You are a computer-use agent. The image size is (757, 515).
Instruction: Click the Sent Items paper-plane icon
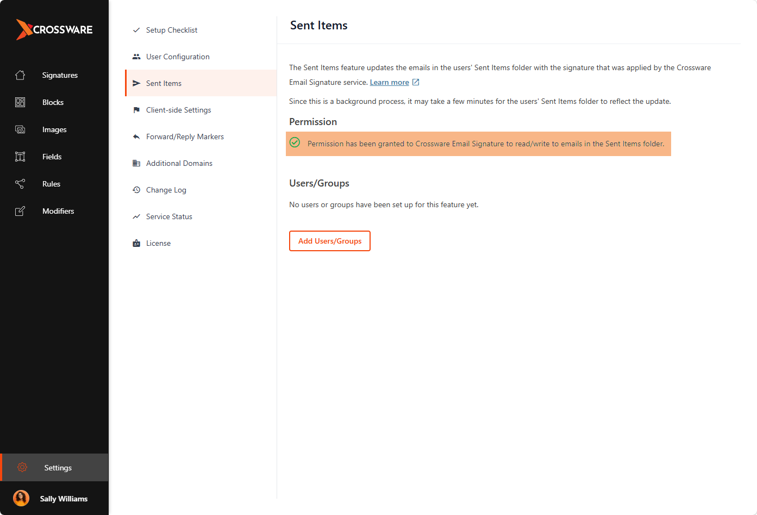click(x=136, y=83)
